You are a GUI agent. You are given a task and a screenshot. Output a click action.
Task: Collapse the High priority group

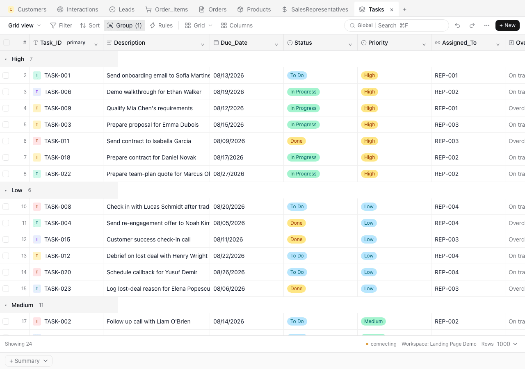6,59
